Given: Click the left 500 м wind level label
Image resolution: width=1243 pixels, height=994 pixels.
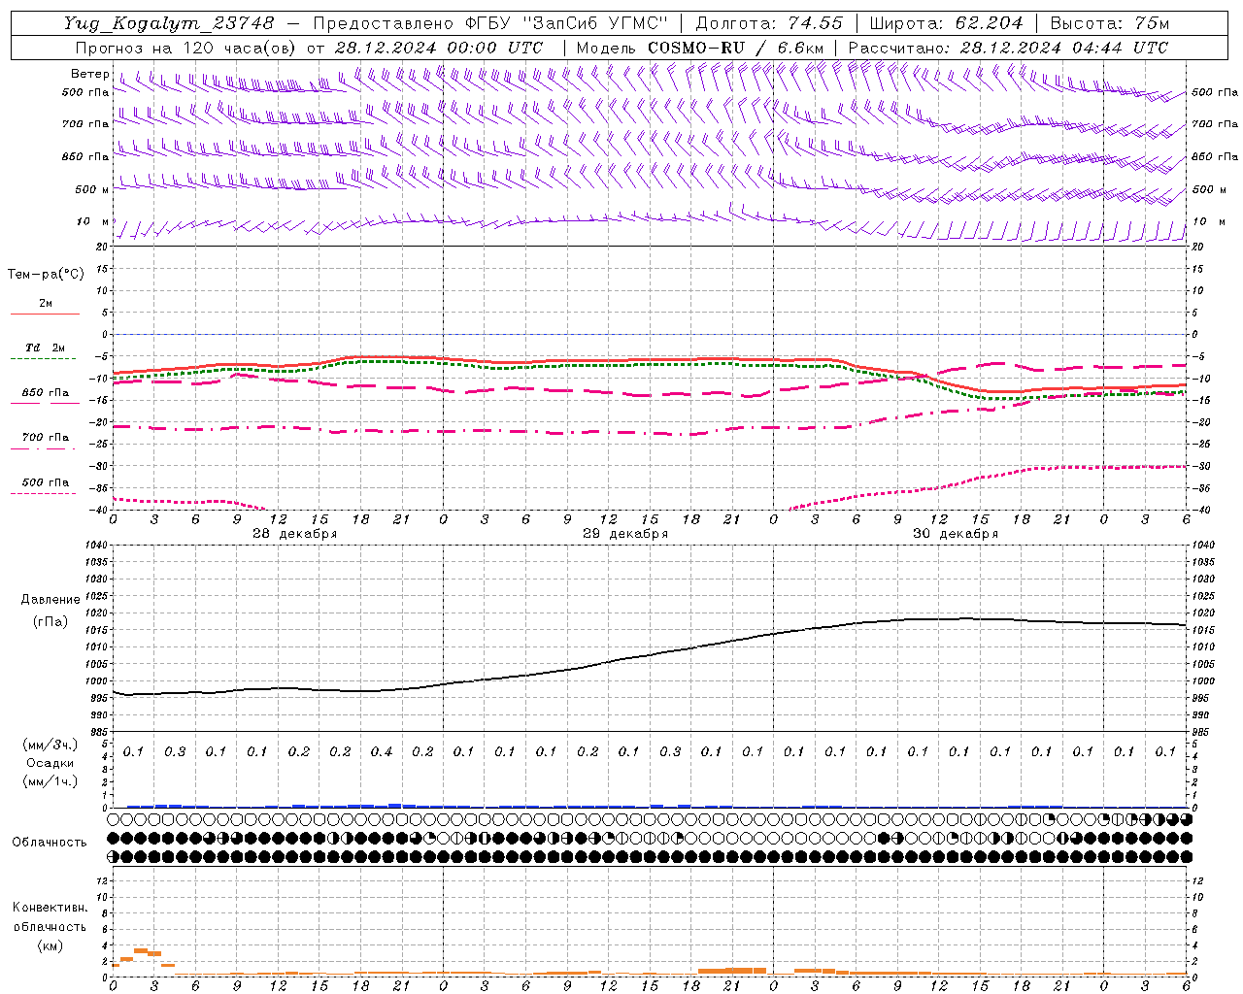Looking at the screenshot, I should (93, 189).
